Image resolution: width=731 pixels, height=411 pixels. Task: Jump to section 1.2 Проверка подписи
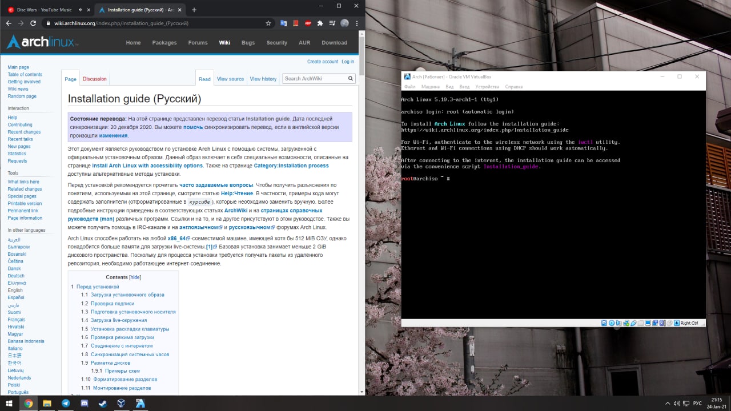pyautogui.click(x=113, y=303)
